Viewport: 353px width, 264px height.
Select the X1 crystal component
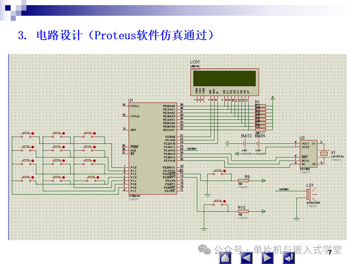[324, 154]
